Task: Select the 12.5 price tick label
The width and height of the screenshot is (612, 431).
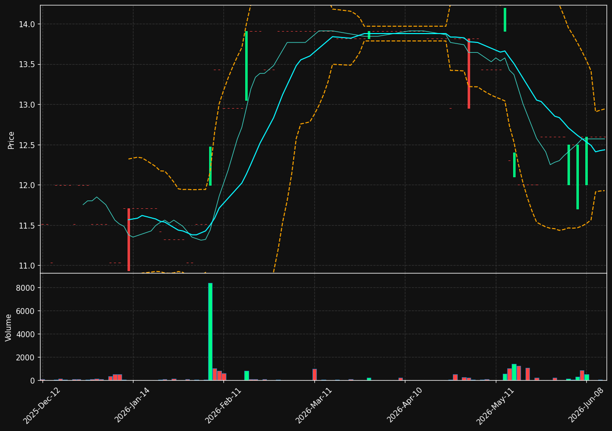Action: click(27, 145)
